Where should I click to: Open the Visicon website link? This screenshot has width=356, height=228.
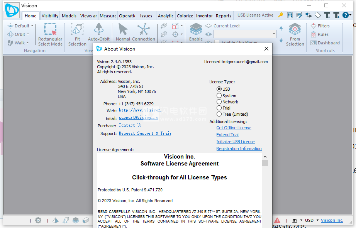(x=140, y=110)
